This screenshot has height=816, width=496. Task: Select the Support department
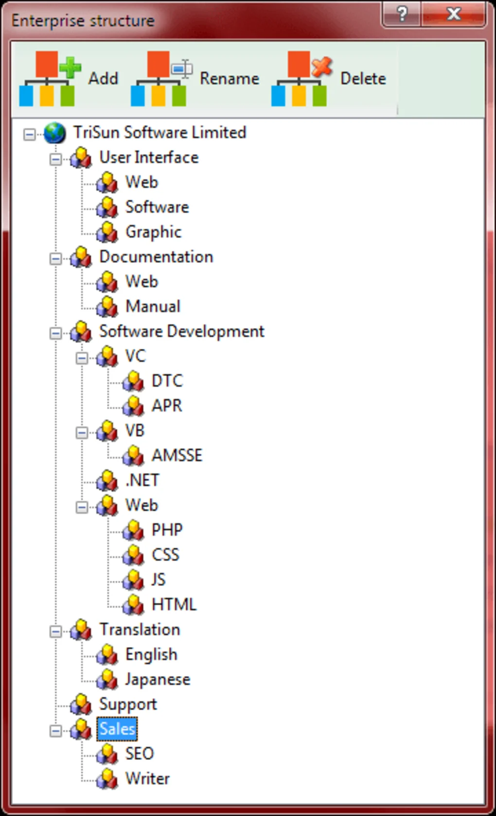(128, 704)
